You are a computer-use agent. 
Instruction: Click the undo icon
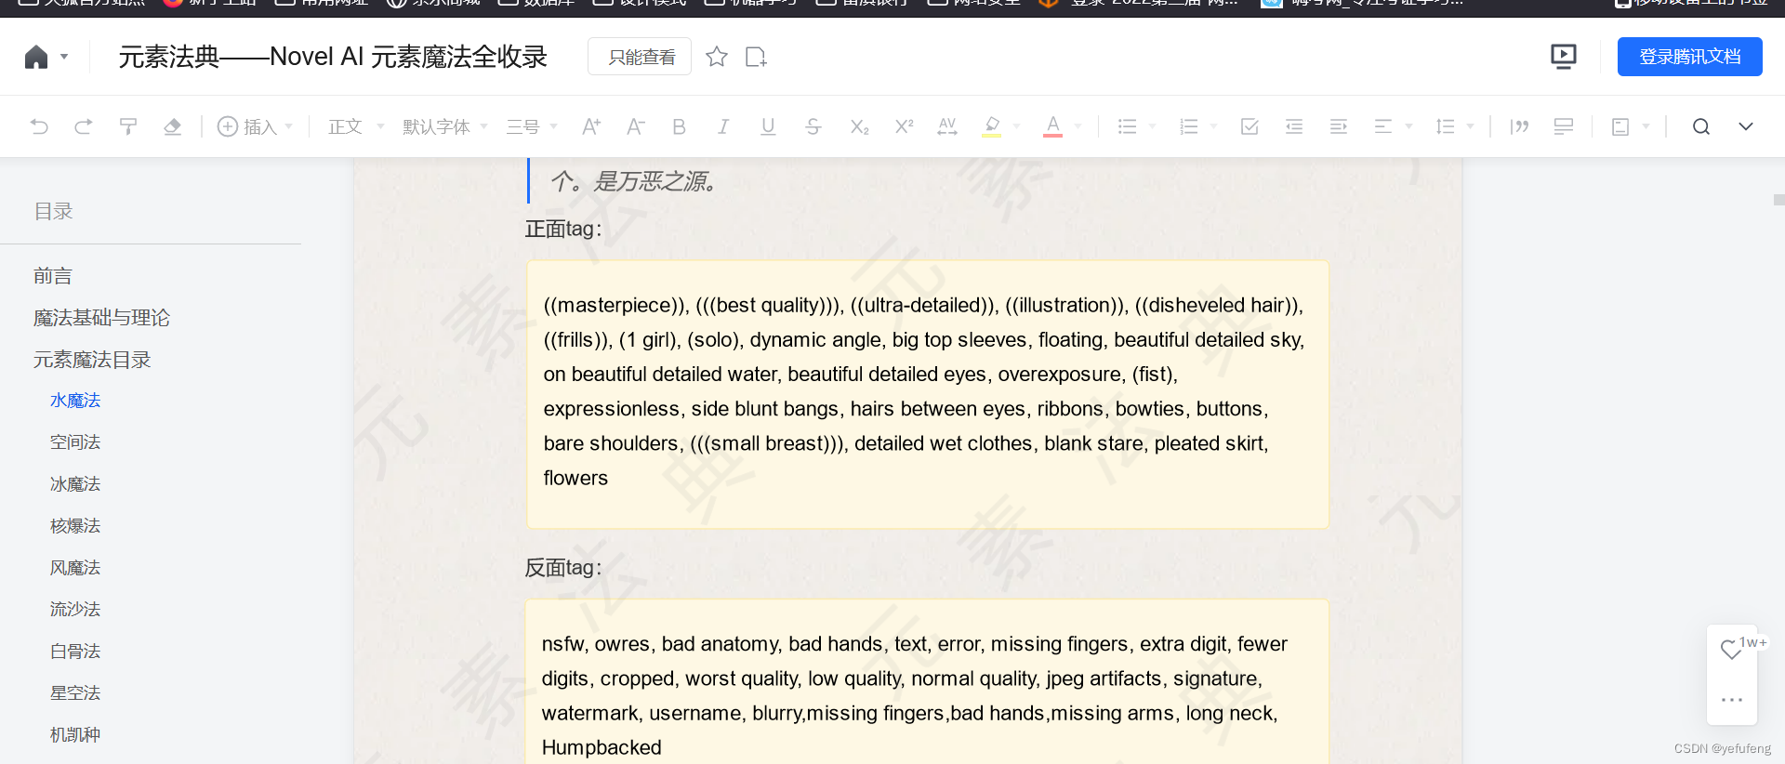[x=39, y=126]
